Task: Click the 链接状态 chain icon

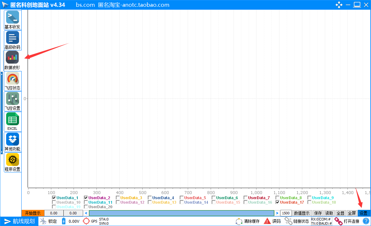Action: coord(288,221)
